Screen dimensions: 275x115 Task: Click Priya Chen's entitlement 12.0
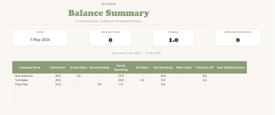coord(58,84)
